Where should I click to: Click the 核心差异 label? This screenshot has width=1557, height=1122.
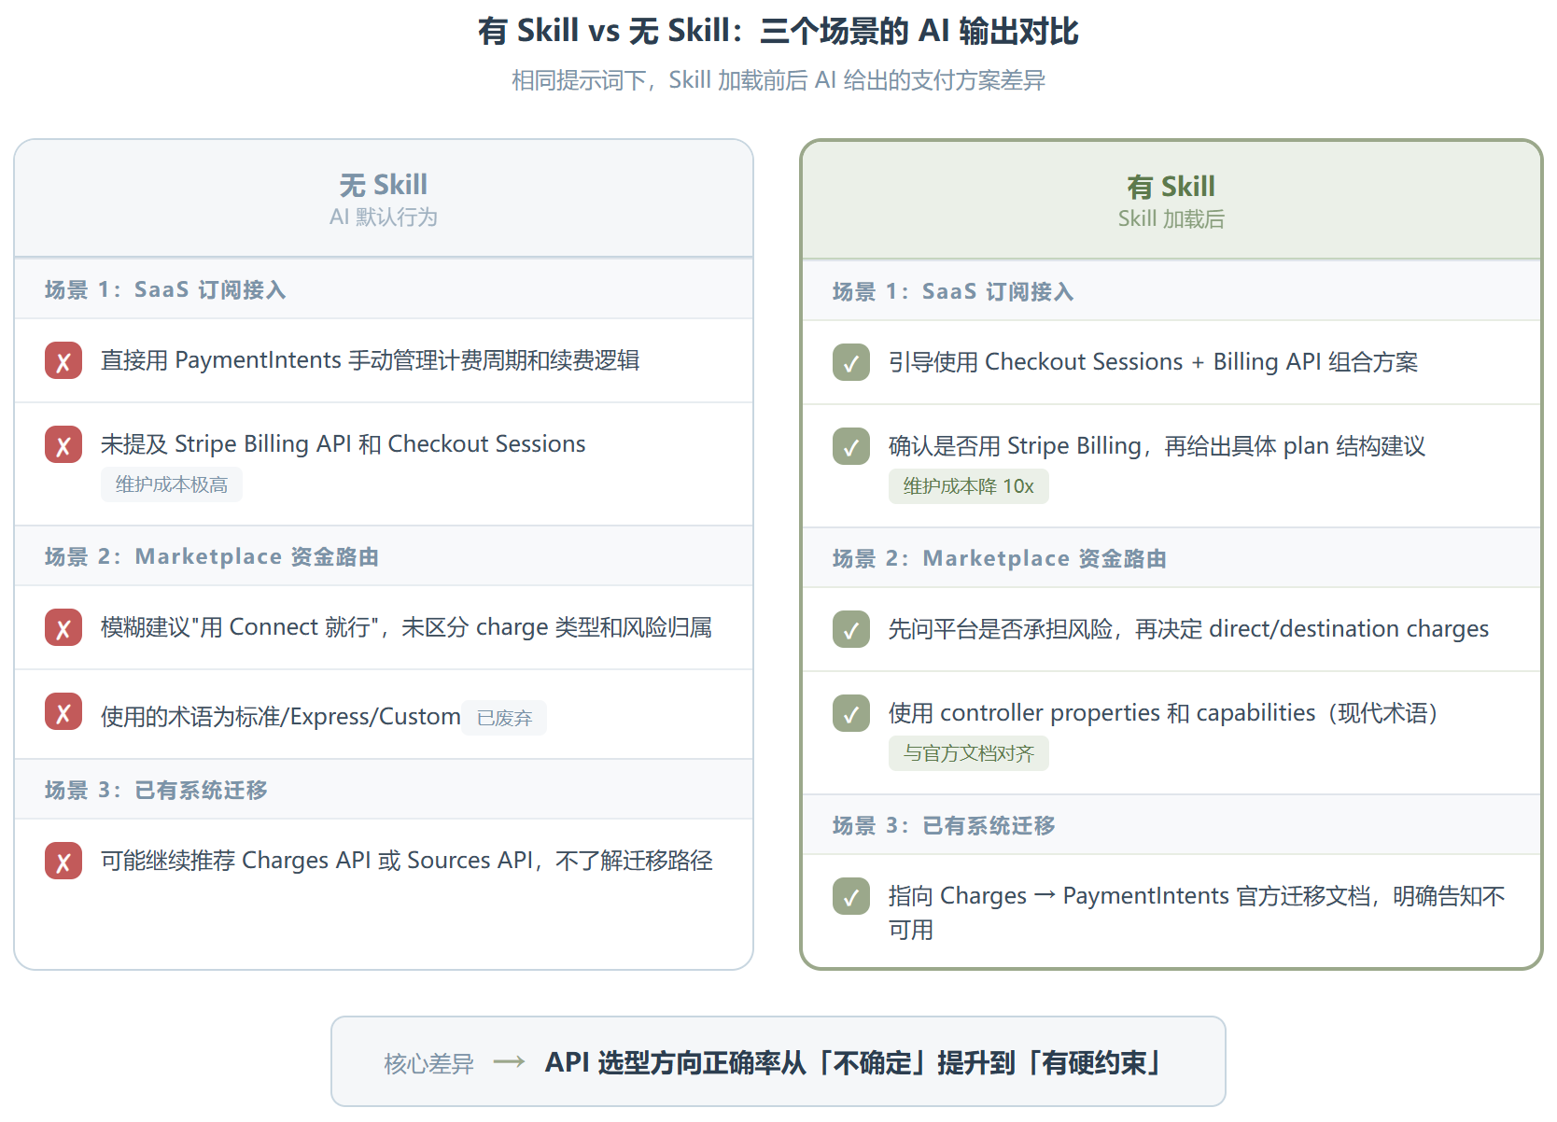(x=429, y=1063)
